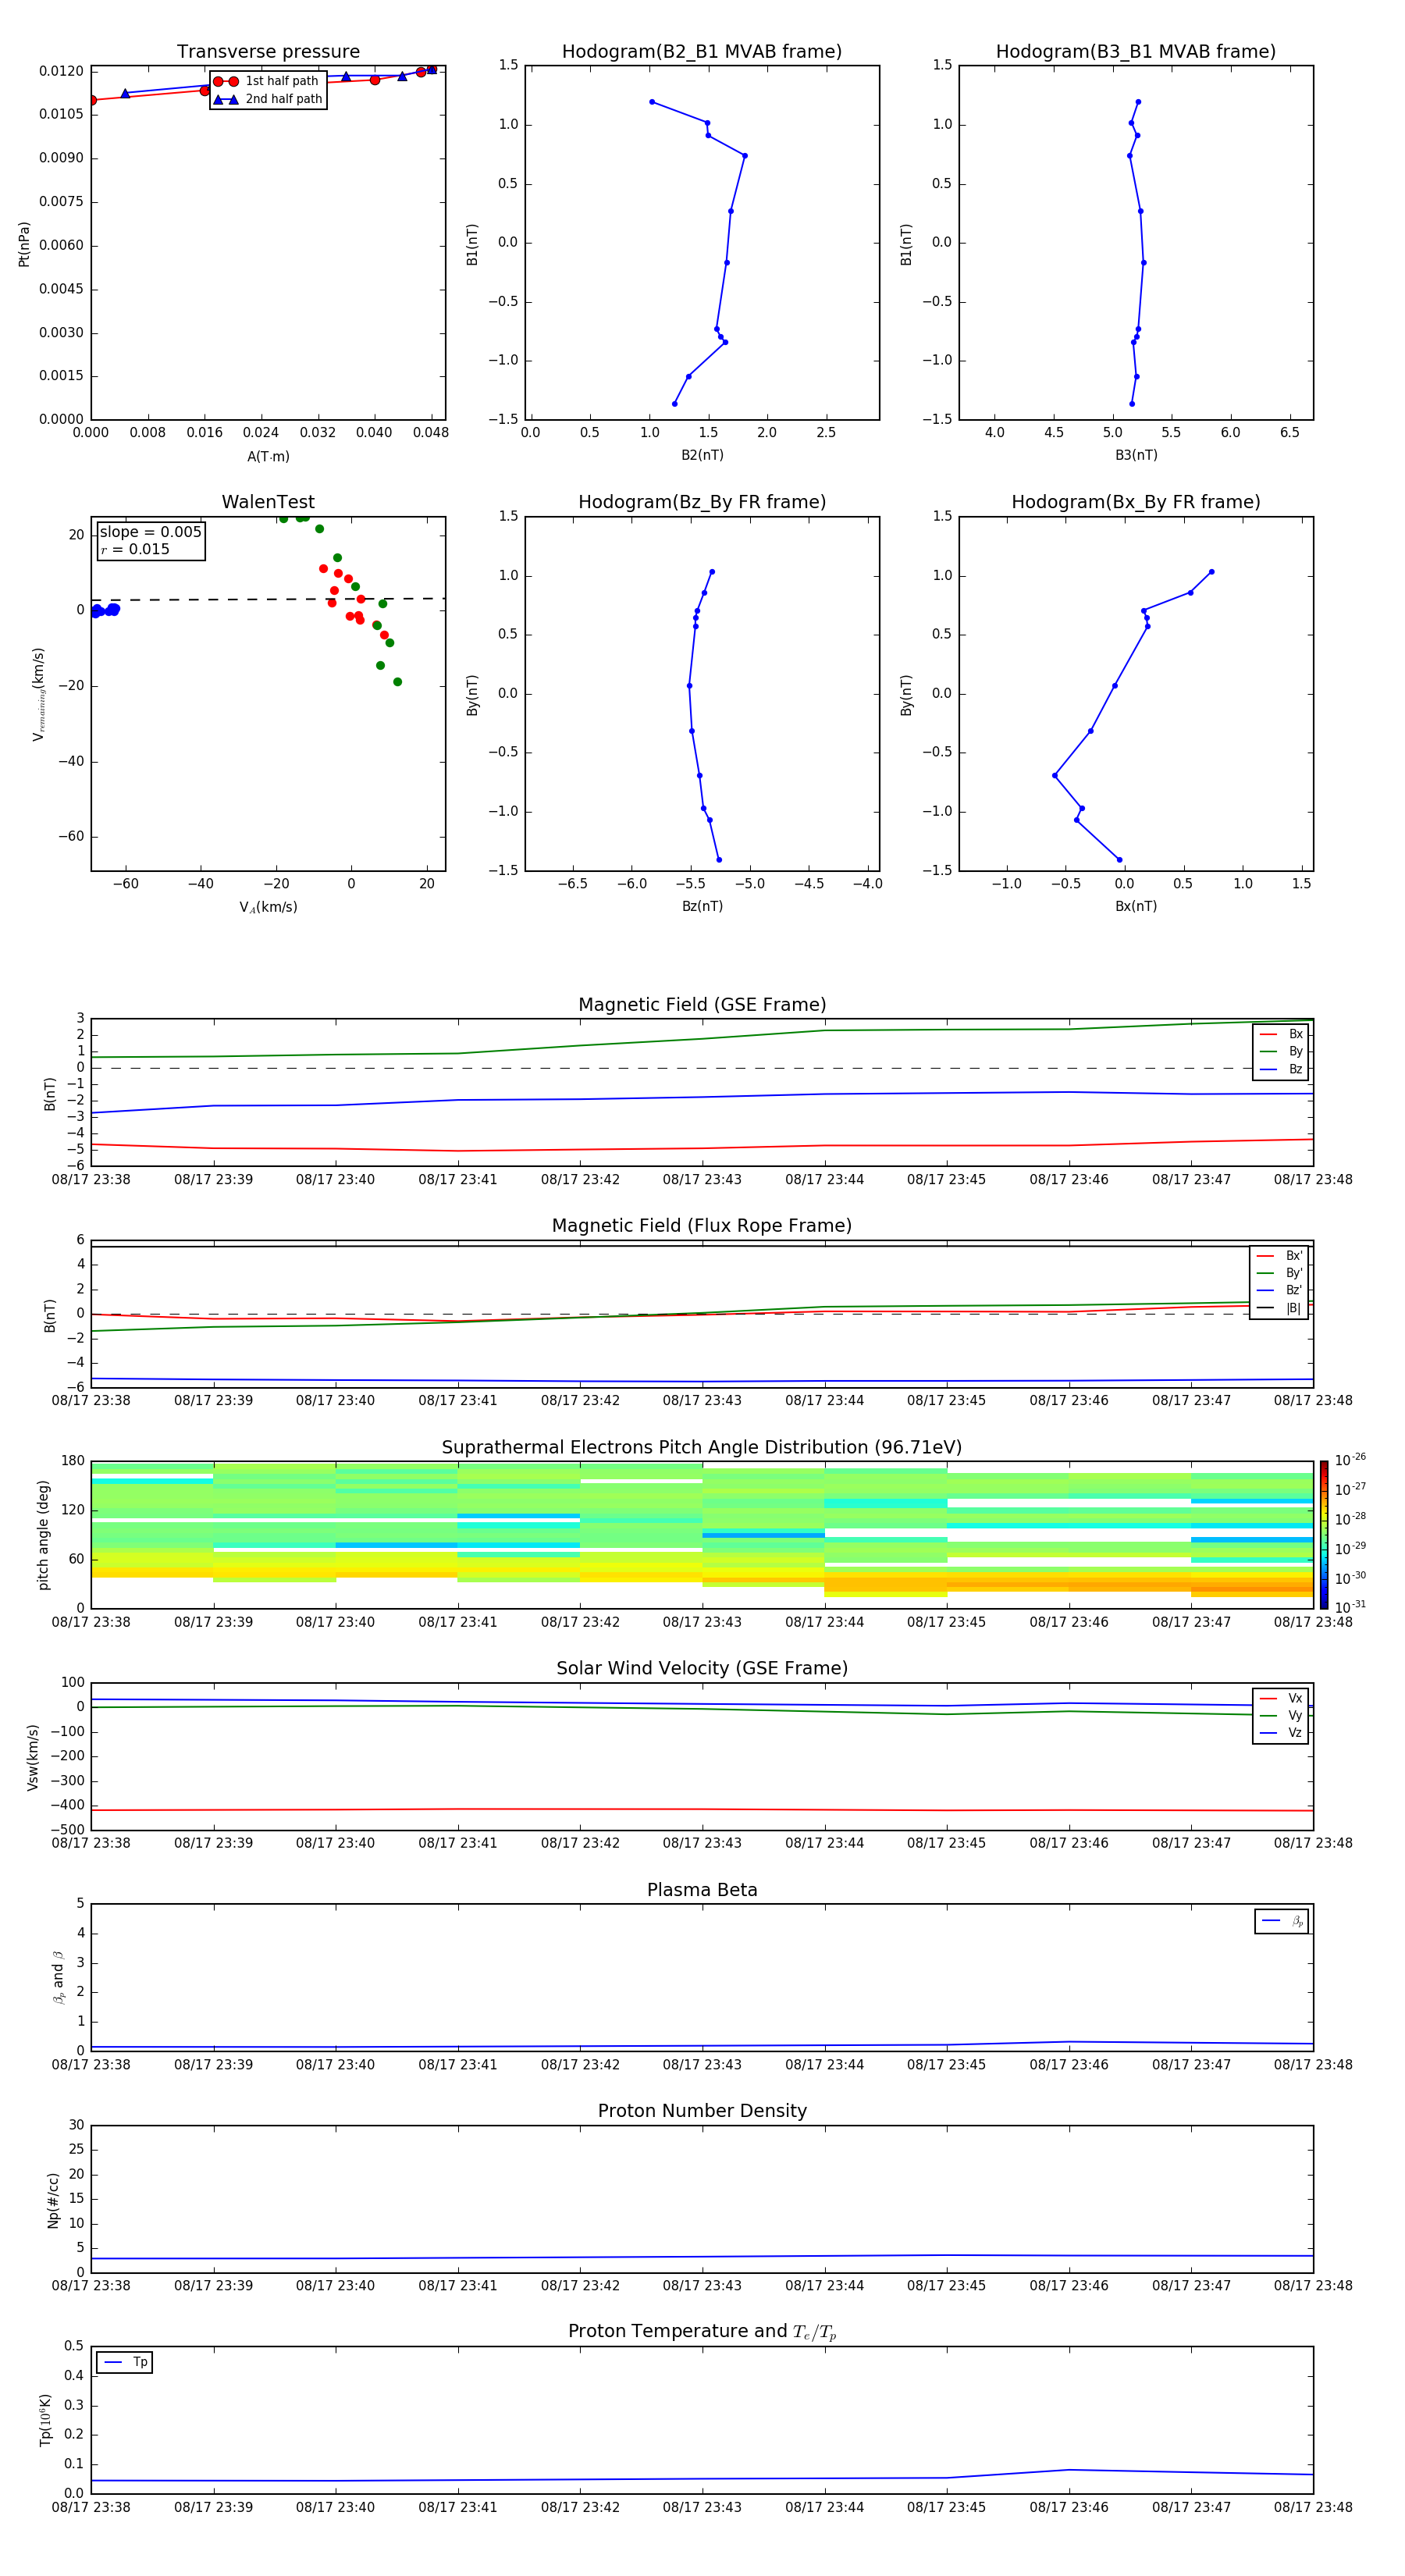Click the B1(nT) y-label of B2_B1 hodogram
The height and width of the screenshot is (2576, 1405).
coord(472,244)
